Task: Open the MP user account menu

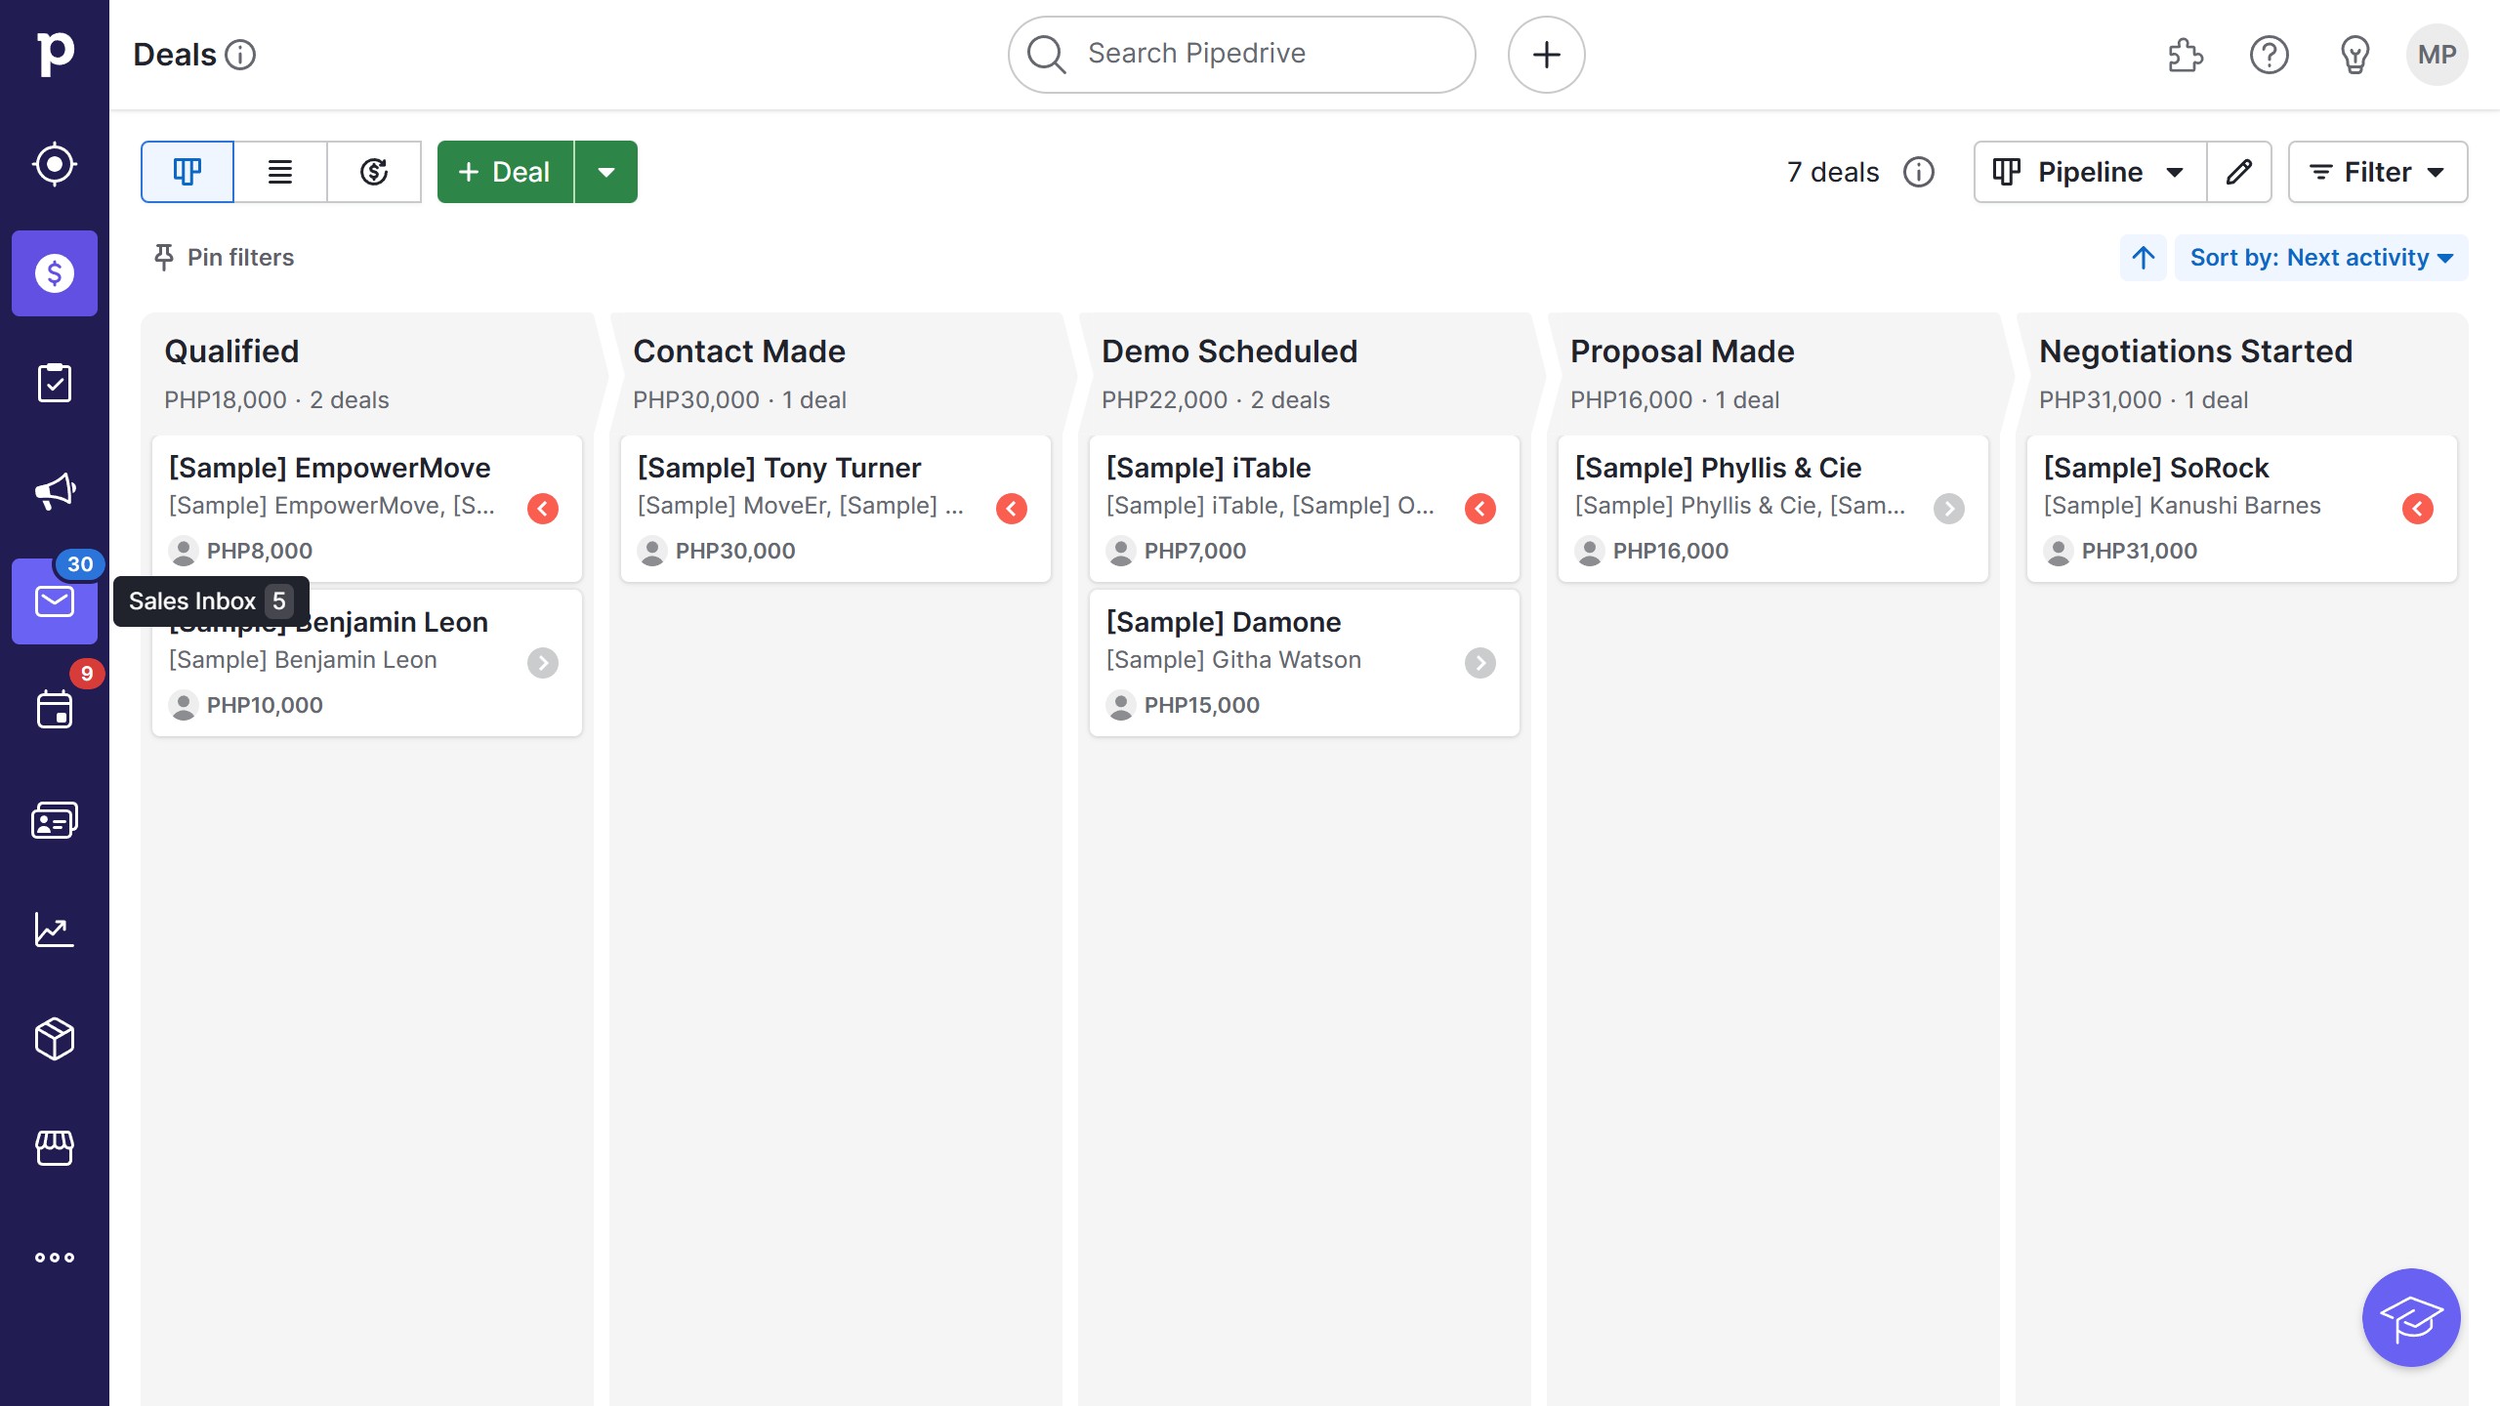Action: coord(2437,55)
